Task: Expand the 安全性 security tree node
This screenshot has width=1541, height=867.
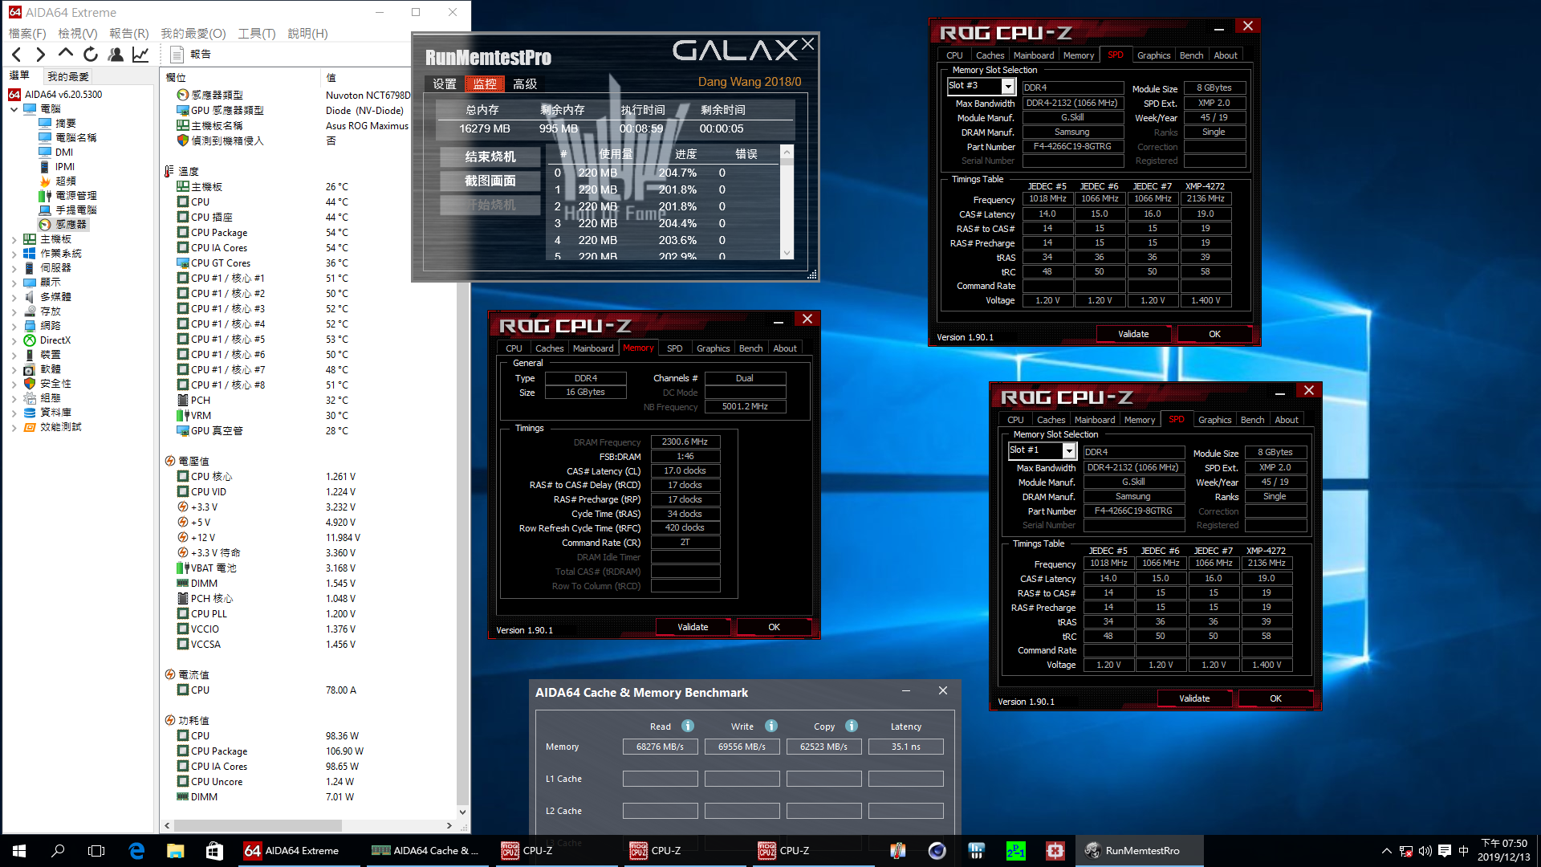Action: [14, 384]
